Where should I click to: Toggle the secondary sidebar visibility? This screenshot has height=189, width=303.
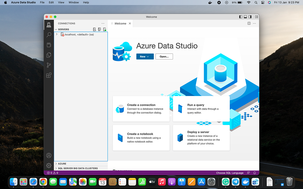(x=250, y=17)
